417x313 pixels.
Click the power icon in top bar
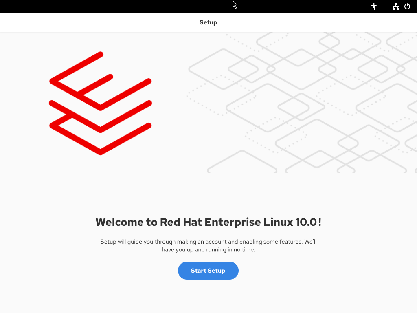pos(407,7)
